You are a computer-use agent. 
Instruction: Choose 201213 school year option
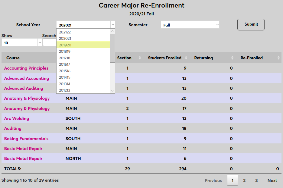click(83, 90)
